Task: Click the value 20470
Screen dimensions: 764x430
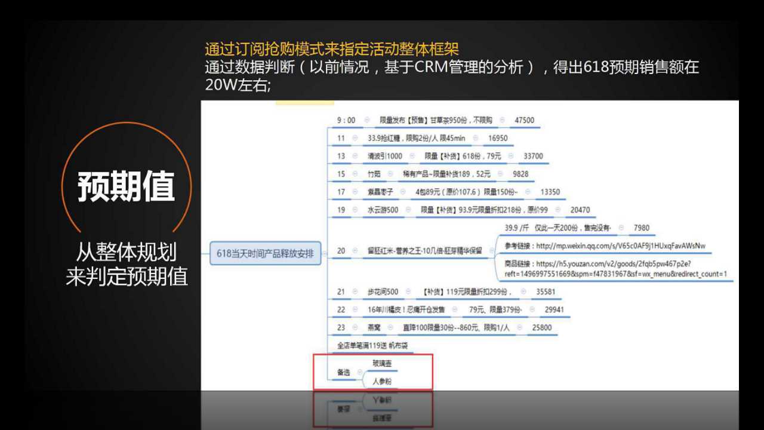Action: (x=580, y=210)
